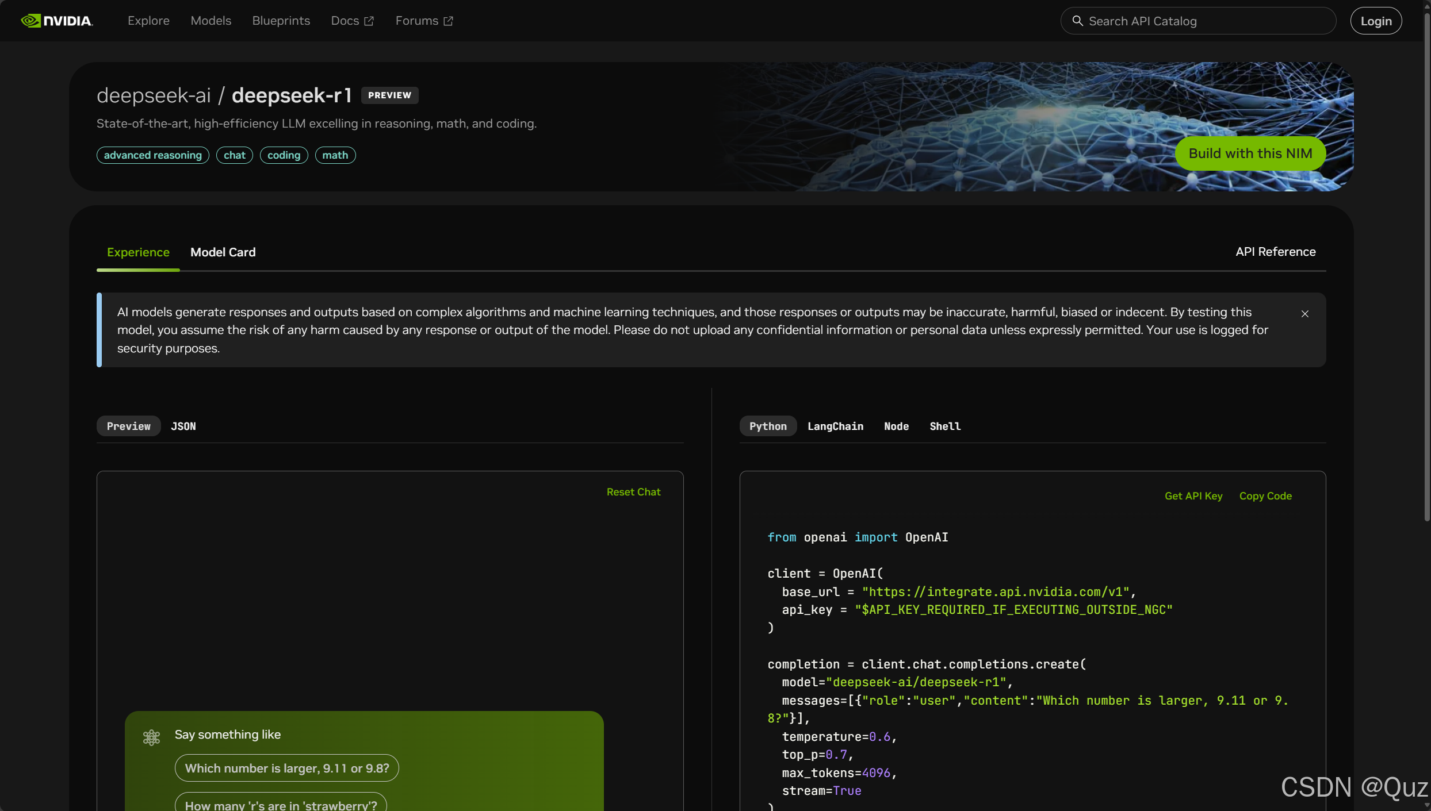The width and height of the screenshot is (1431, 811).
Task: Click the NVIDIA logo
Action: coord(57,21)
